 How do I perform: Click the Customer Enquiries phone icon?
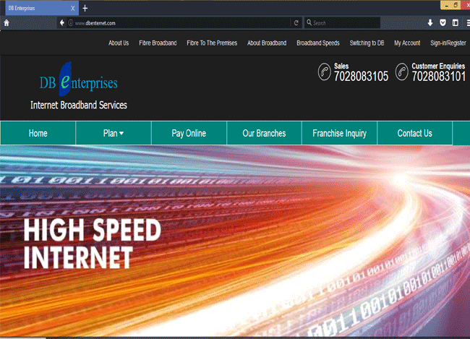coord(402,72)
